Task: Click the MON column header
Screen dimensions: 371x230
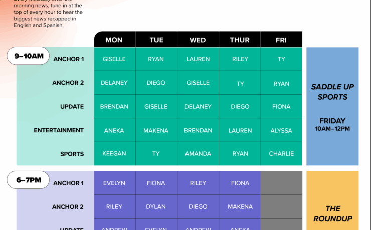Action: pos(114,40)
